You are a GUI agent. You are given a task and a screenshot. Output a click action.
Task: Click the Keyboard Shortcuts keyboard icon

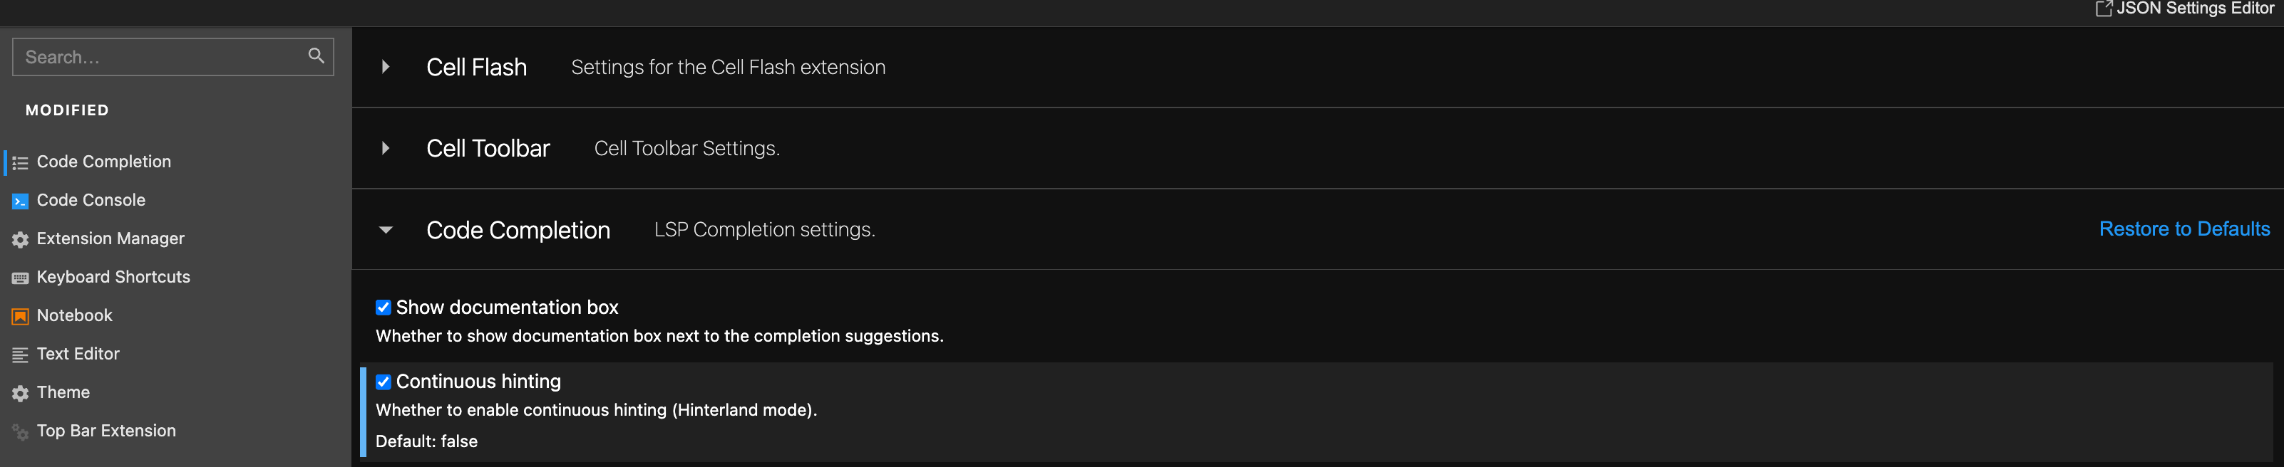pyautogui.click(x=21, y=278)
